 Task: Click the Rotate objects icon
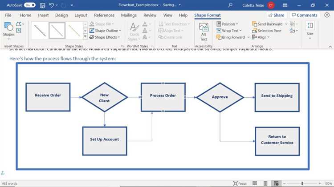pyautogui.click(x=293, y=31)
